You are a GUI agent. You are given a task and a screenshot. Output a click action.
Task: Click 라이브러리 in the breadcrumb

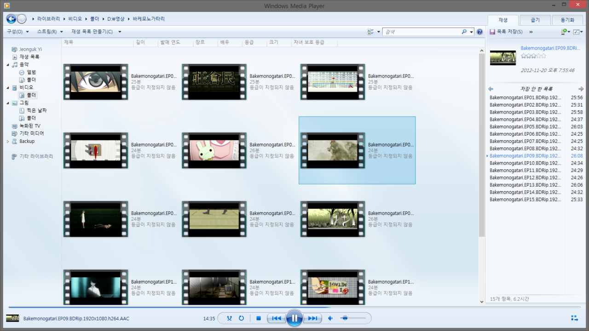[x=48, y=19]
